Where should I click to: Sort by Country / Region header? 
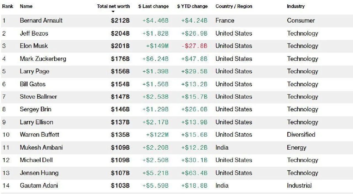tap(234, 6)
